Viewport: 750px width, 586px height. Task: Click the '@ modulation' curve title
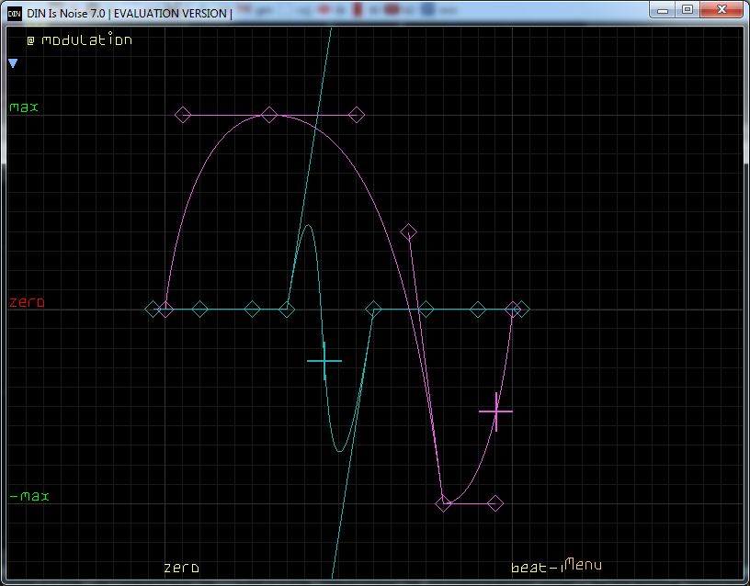(x=79, y=40)
